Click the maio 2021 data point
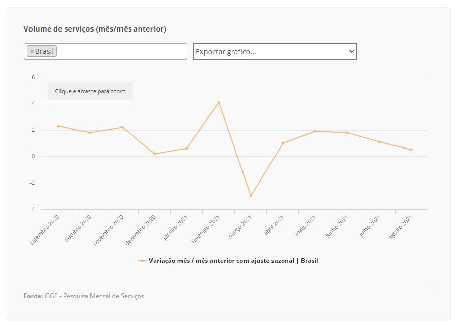This screenshot has width=455, height=325. [315, 131]
